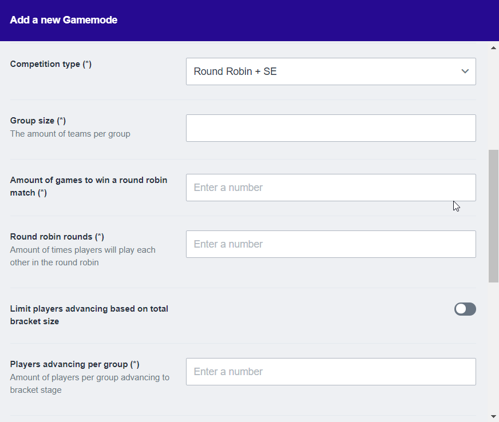Image resolution: width=499 pixels, height=422 pixels.
Task: Click the teams per group helper text
Action: (x=70, y=134)
